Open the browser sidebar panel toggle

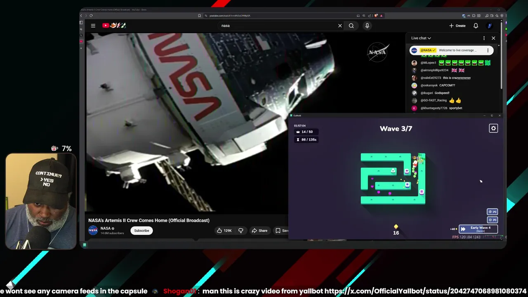coord(81,23)
